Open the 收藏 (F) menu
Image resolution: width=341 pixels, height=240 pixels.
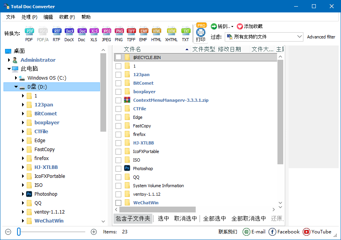point(67,17)
